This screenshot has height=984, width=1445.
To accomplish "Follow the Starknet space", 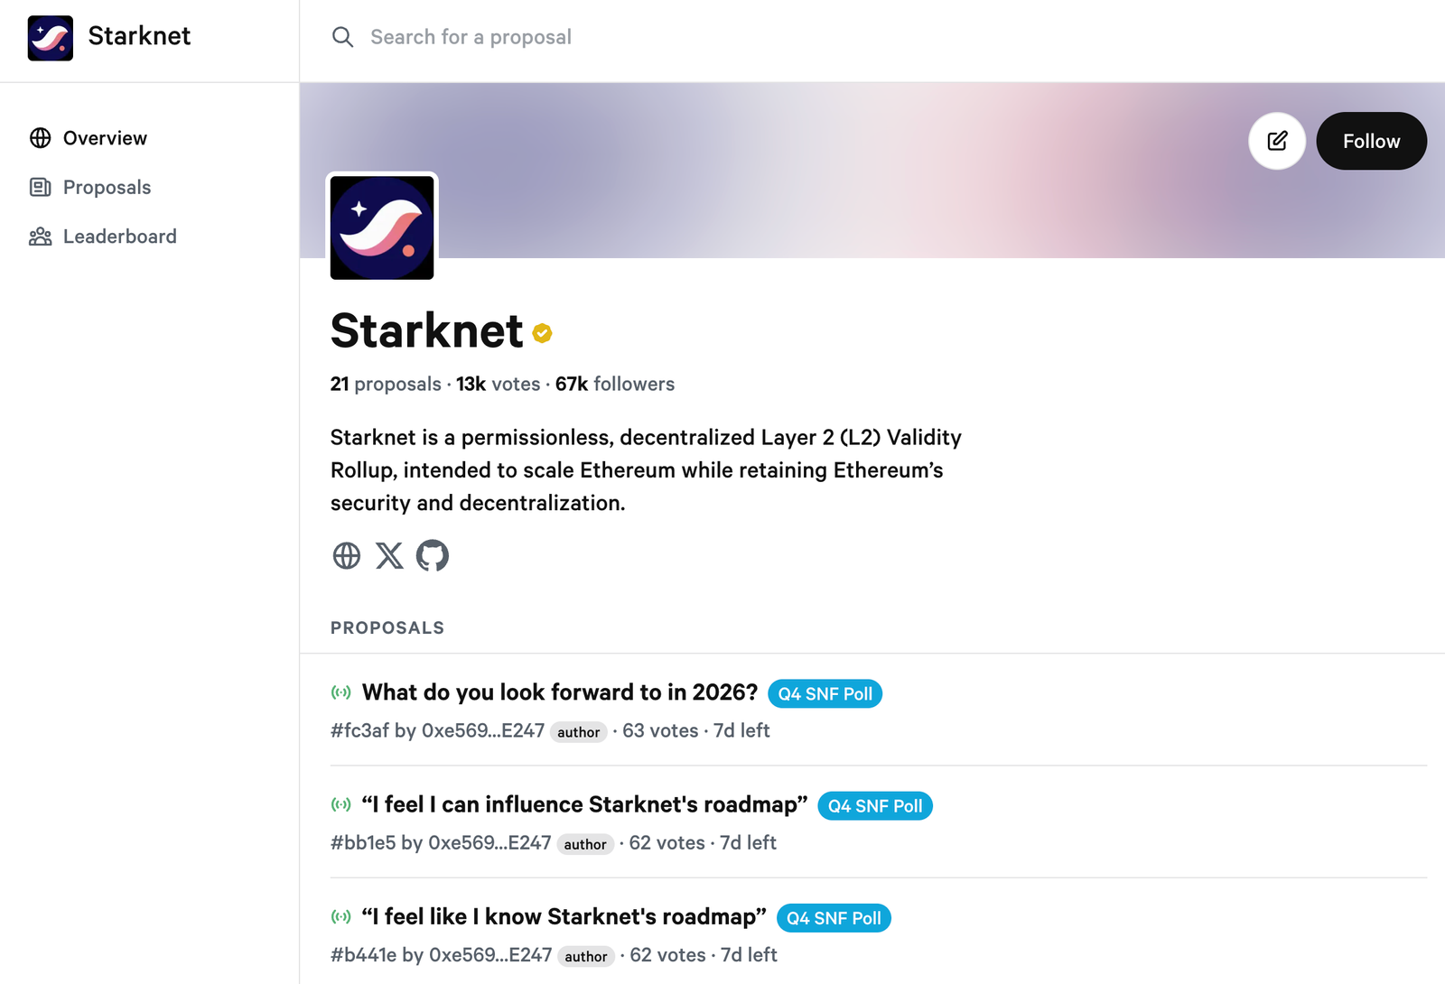I will [x=1371, y=141].
